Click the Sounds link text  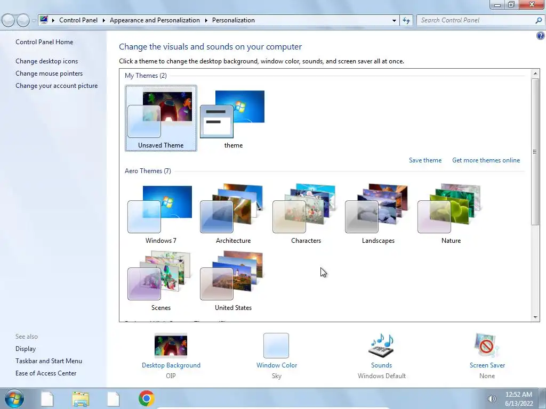381,365
